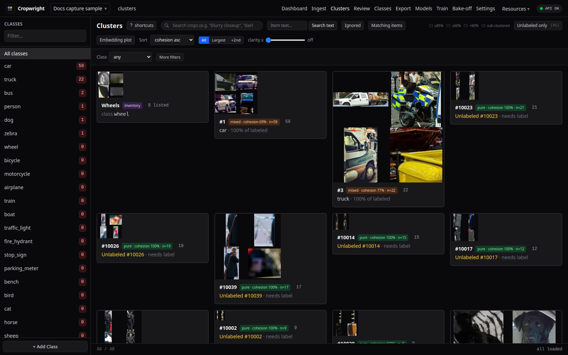Click the API OK status indicator
Viewport: 568px width, 355px height.
[x=549, y=9]
